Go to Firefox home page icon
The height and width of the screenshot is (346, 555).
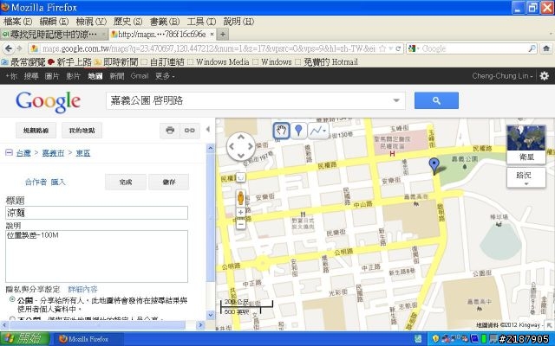click(546, 48)
